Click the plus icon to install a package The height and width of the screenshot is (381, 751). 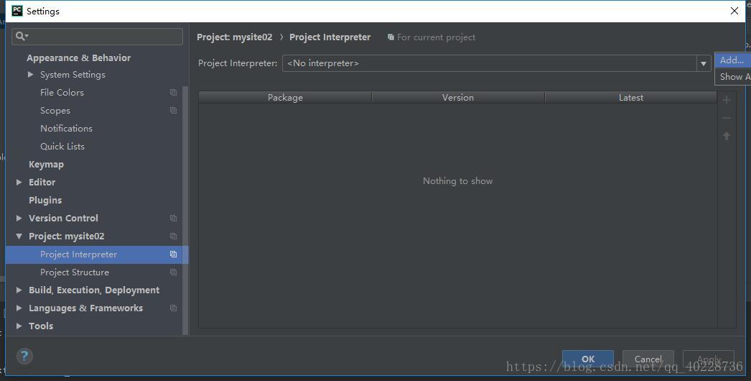pos(727,100)
